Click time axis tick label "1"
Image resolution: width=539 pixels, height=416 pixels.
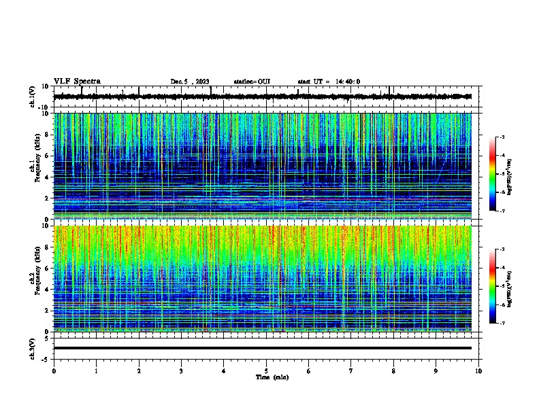click(x=96, y=371)
